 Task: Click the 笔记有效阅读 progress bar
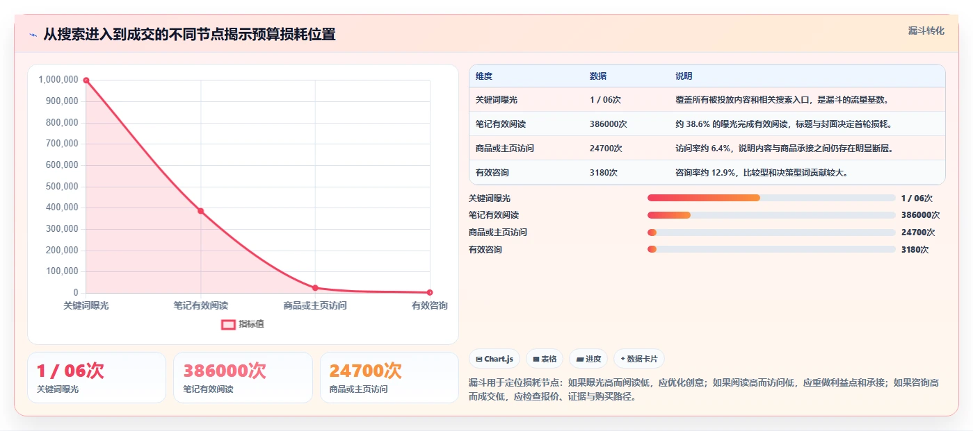coord(771,215)
